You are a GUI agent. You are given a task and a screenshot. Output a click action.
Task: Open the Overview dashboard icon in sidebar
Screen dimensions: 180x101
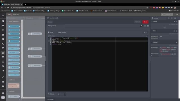click(3, 21)
